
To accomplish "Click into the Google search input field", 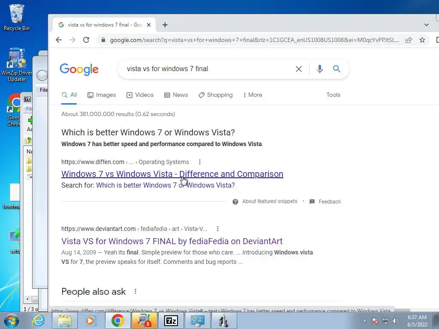I will tap(207, 69).
